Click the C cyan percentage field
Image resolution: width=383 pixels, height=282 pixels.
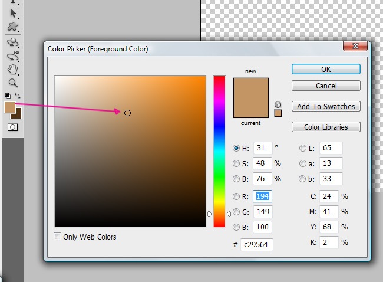click(329, 196)
